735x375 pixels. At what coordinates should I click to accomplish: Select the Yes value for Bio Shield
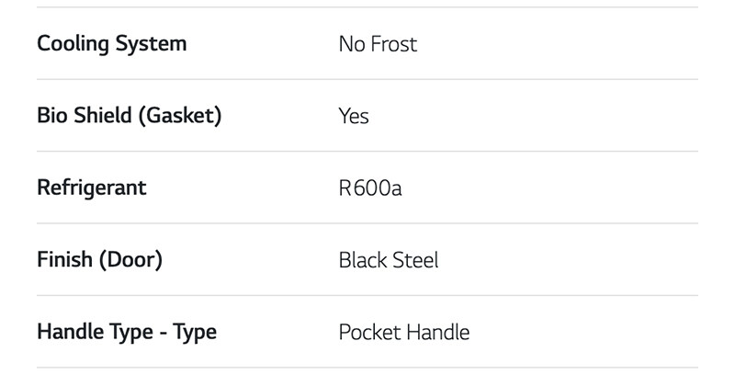click(354, 116)
